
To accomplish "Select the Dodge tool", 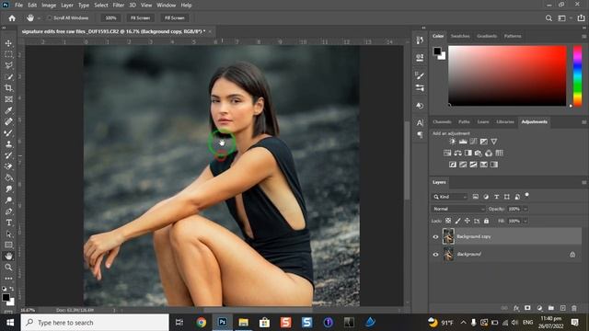I will [8, 200].
